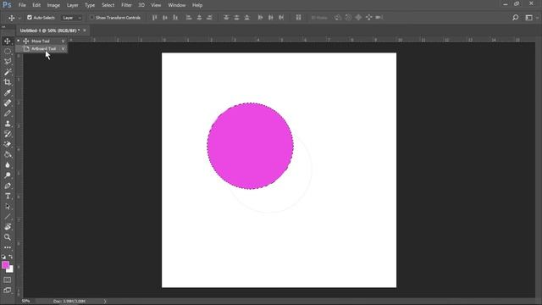Select the Pen tool

click(x=8, y=186)
